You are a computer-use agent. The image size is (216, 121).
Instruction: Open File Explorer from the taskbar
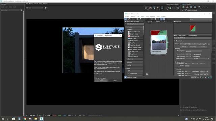click(x=36, y=119)
